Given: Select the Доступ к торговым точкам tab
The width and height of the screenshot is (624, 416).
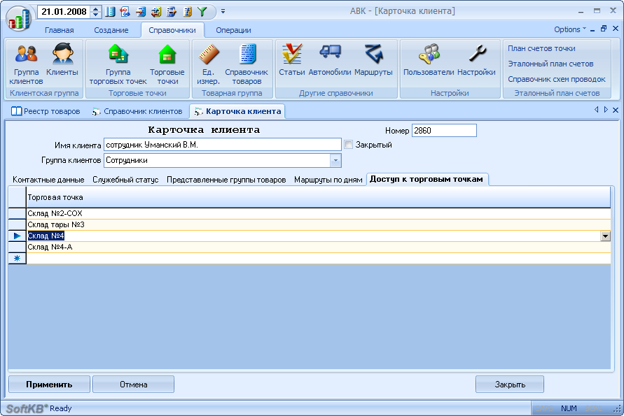Looking at the screenshot, I should 427,179.
